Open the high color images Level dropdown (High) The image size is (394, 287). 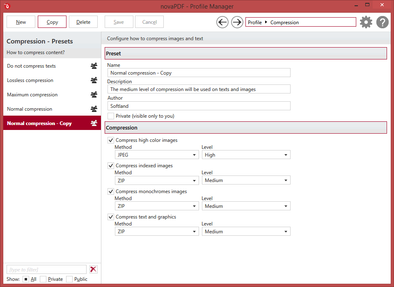pos(246,155)
